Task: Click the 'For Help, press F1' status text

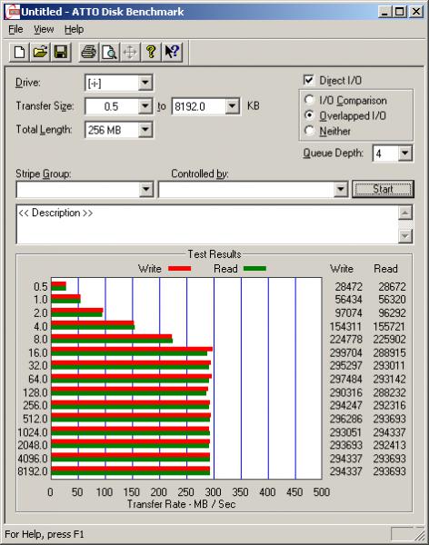Action: 45,534
